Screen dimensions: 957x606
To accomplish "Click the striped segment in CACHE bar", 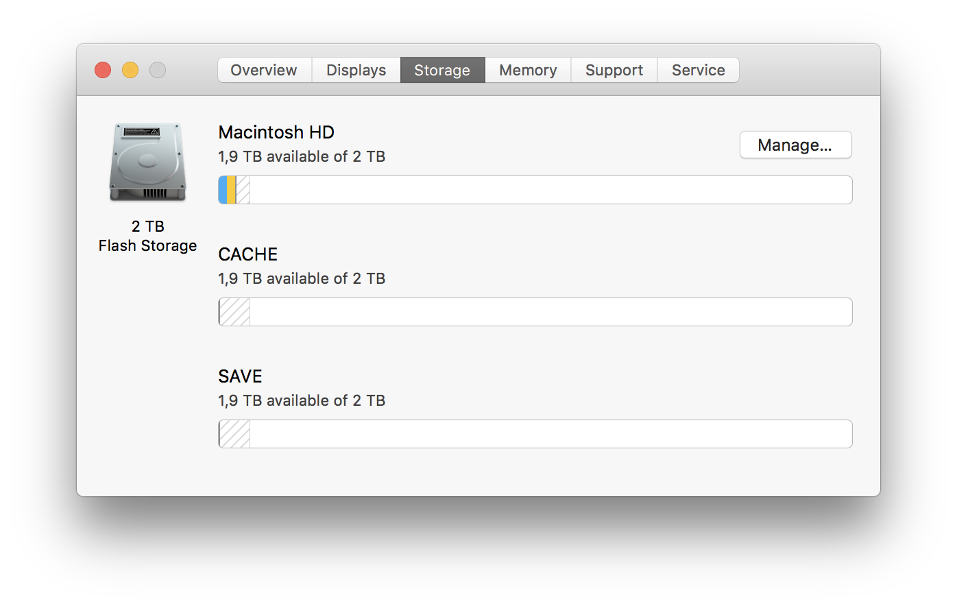I will 234,312.
